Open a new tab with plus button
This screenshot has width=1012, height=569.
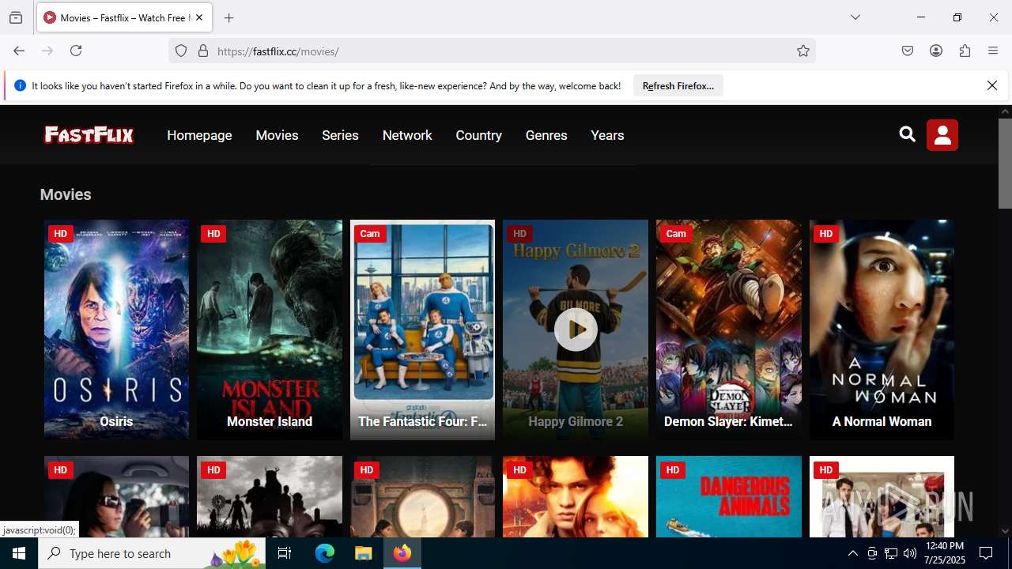229,17
